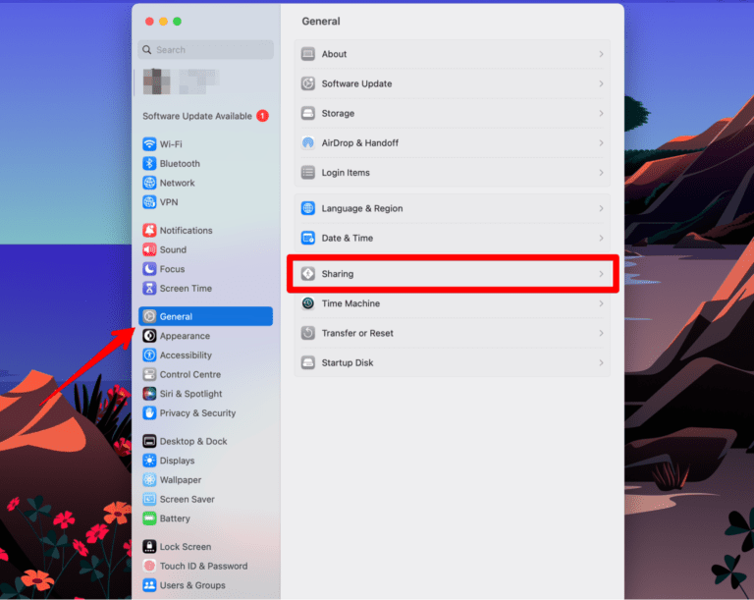Select the Wallpaper icon

pyautogui.click(x=149, y=480)
